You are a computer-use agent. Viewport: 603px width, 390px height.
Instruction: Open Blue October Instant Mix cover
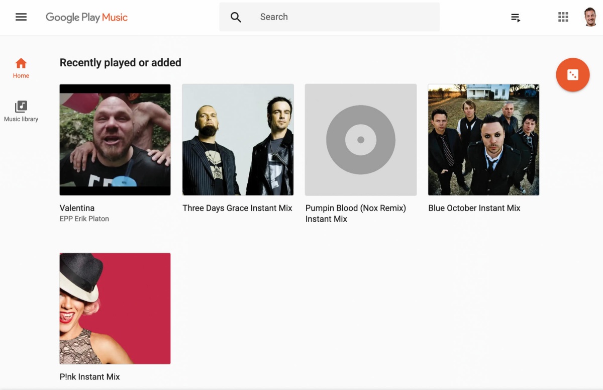point(483,140)
